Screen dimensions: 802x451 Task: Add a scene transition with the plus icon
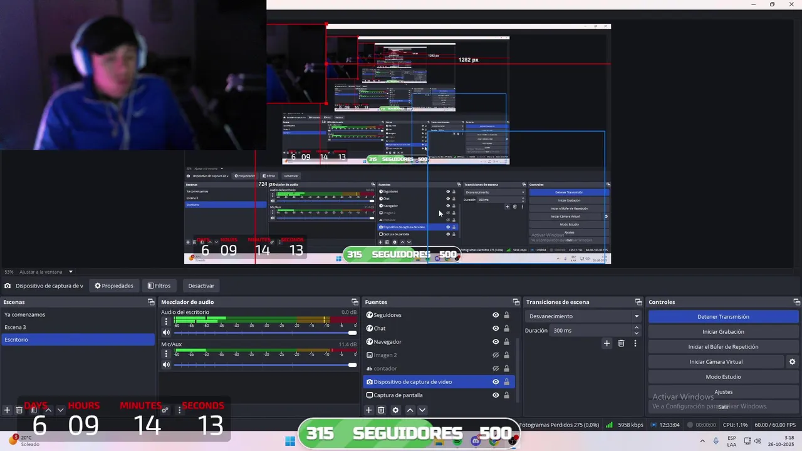click(x=607, y=343)
